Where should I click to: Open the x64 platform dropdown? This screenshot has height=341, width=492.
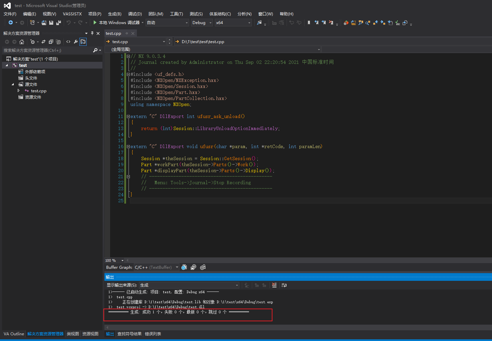[233, 23]
